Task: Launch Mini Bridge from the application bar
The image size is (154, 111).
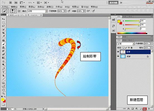Action: (x=16, y=3)
